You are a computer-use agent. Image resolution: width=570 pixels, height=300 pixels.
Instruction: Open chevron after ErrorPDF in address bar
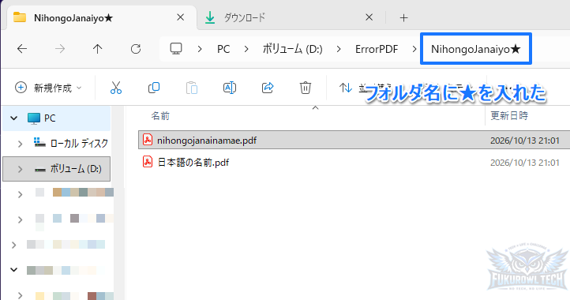(x=414, y=49)
